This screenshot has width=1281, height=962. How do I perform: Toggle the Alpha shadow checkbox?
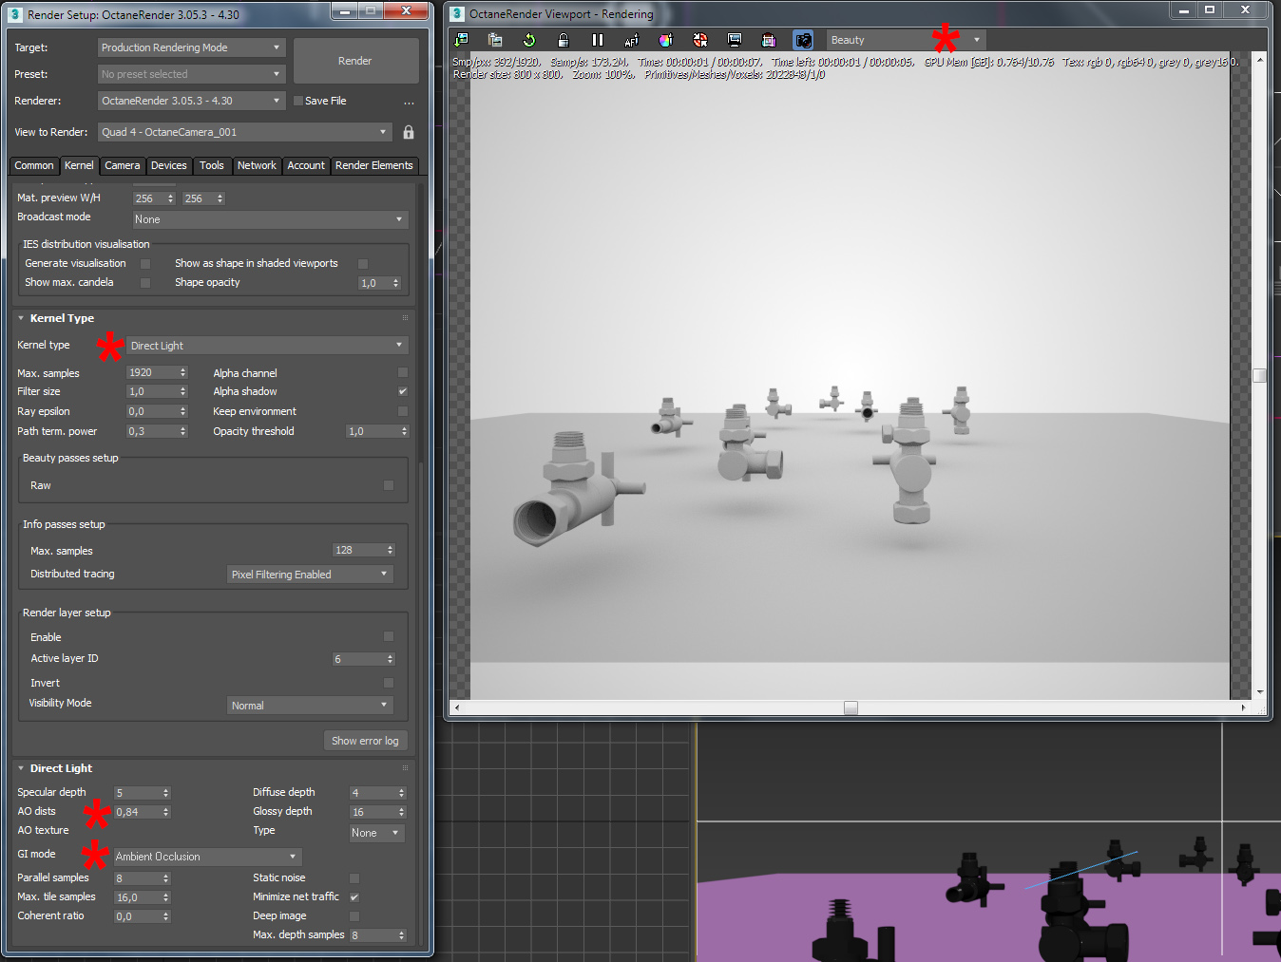403,391
